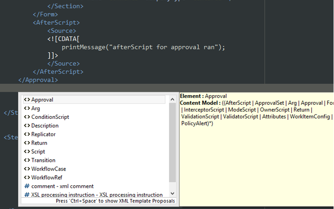Click the closing Approval tag in the editor
This screenshot has height=209, width=334.
tap(38, 80)
